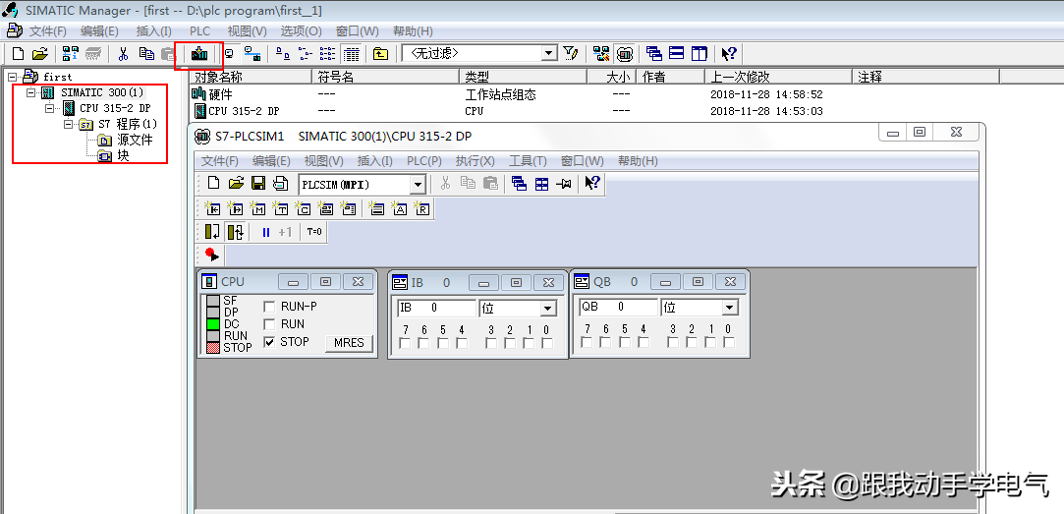Toggle bit 7 checkbox in IB window
The image size is (1064, 514).
pos(405,343)
